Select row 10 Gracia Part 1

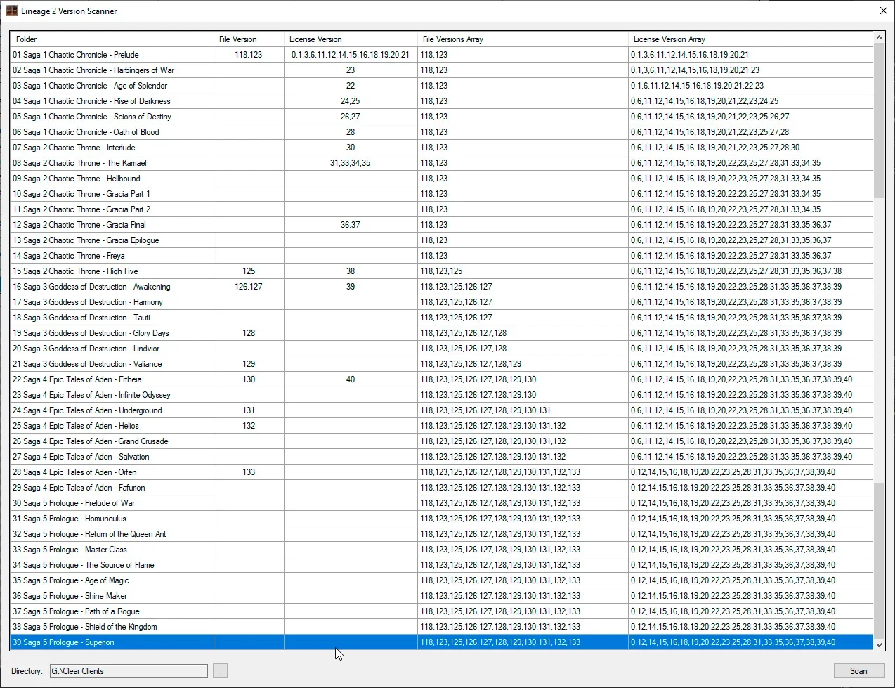click(441, 194)
